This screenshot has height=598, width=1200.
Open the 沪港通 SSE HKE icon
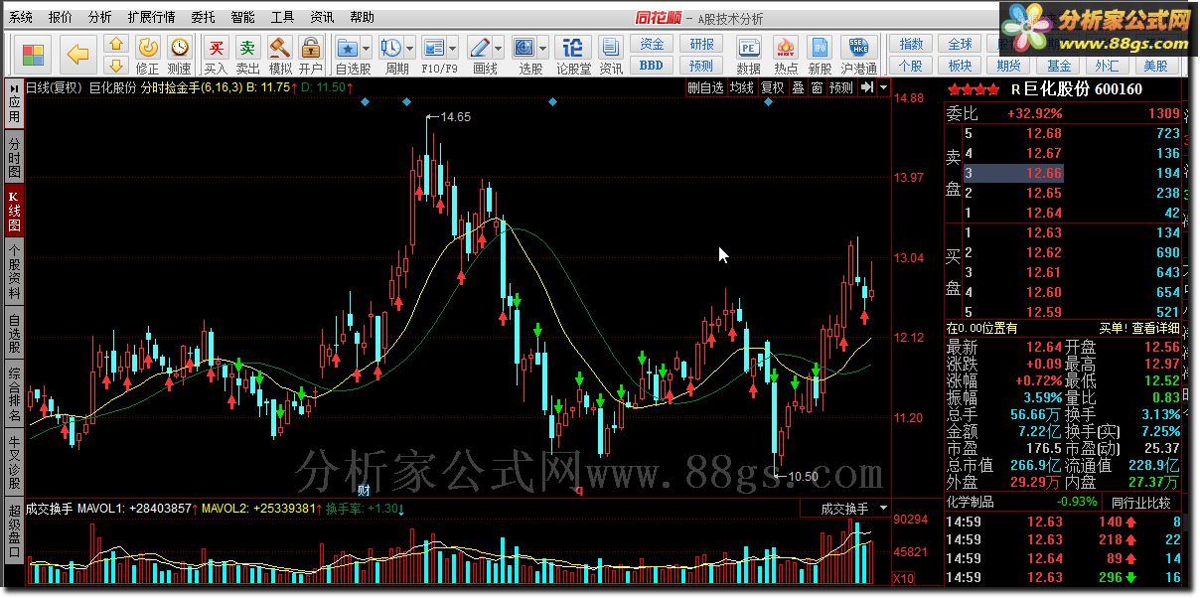[859, 56]
